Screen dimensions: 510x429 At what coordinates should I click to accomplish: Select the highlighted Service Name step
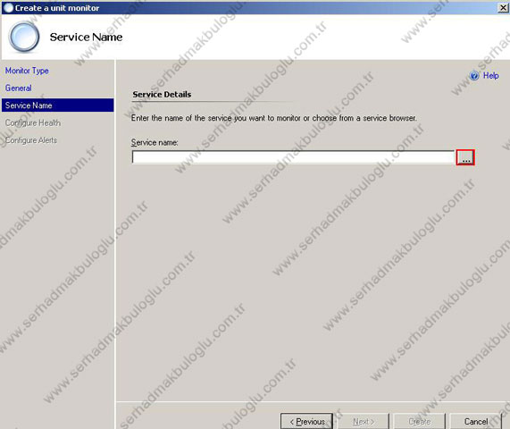pos(57,105)
